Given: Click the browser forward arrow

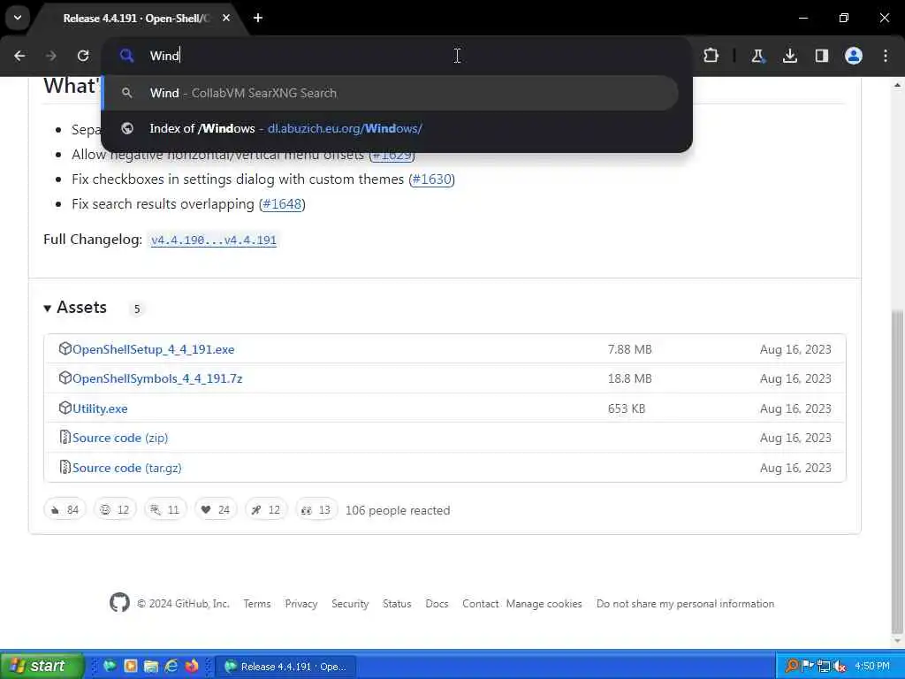Looking at the screenshot, I should tap(50, 56).
